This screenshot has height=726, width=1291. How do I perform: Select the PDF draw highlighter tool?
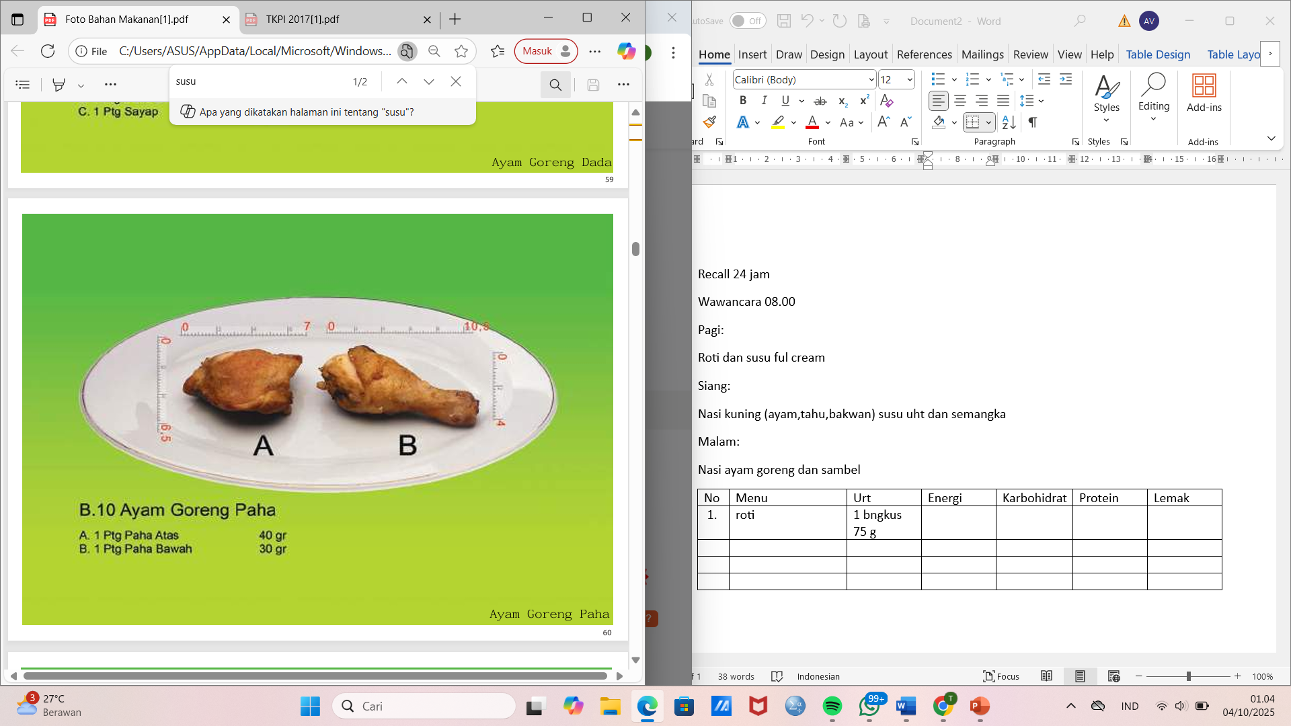tap(59, 85)
